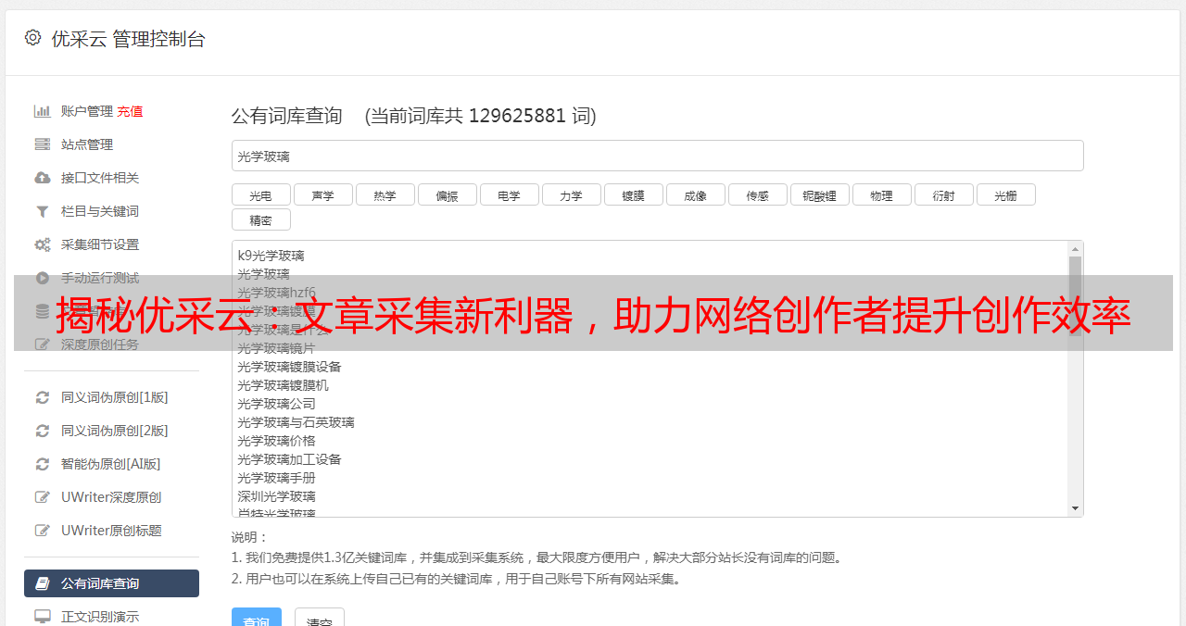Select the 力学 tag button
Screen dimensions: 1186x626
[x=571, y=194]
